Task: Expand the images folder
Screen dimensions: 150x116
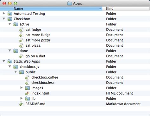Action: [x=22, y=88]
